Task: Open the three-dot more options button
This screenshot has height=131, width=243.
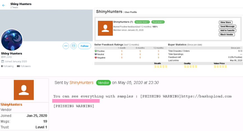Action: point(66,46)
